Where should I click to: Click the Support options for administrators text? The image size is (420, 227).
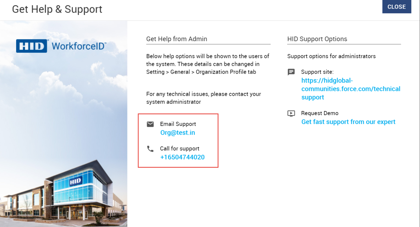click(x=331, y=56)
